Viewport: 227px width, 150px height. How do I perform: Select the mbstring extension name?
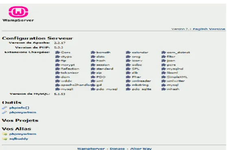pyautogui.click(x=140, y=85)
